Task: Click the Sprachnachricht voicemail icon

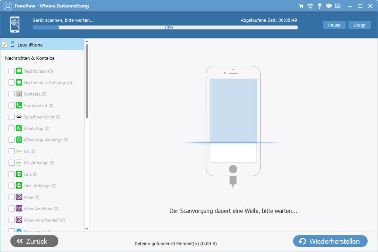Action: coord(19,117)
